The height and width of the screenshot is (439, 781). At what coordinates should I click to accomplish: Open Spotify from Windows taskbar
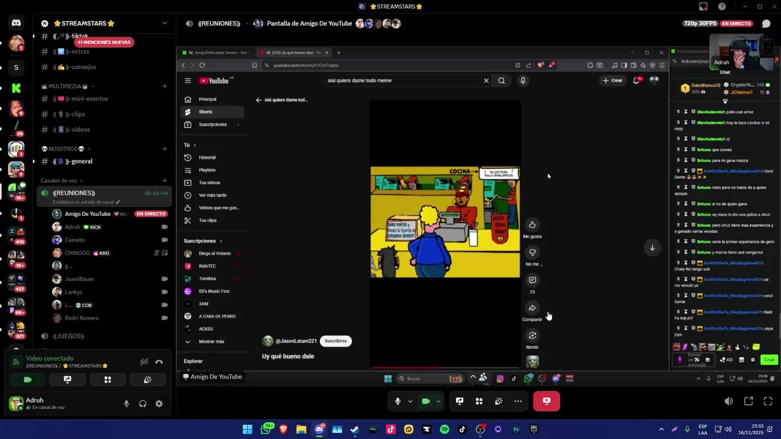point(444,429)
